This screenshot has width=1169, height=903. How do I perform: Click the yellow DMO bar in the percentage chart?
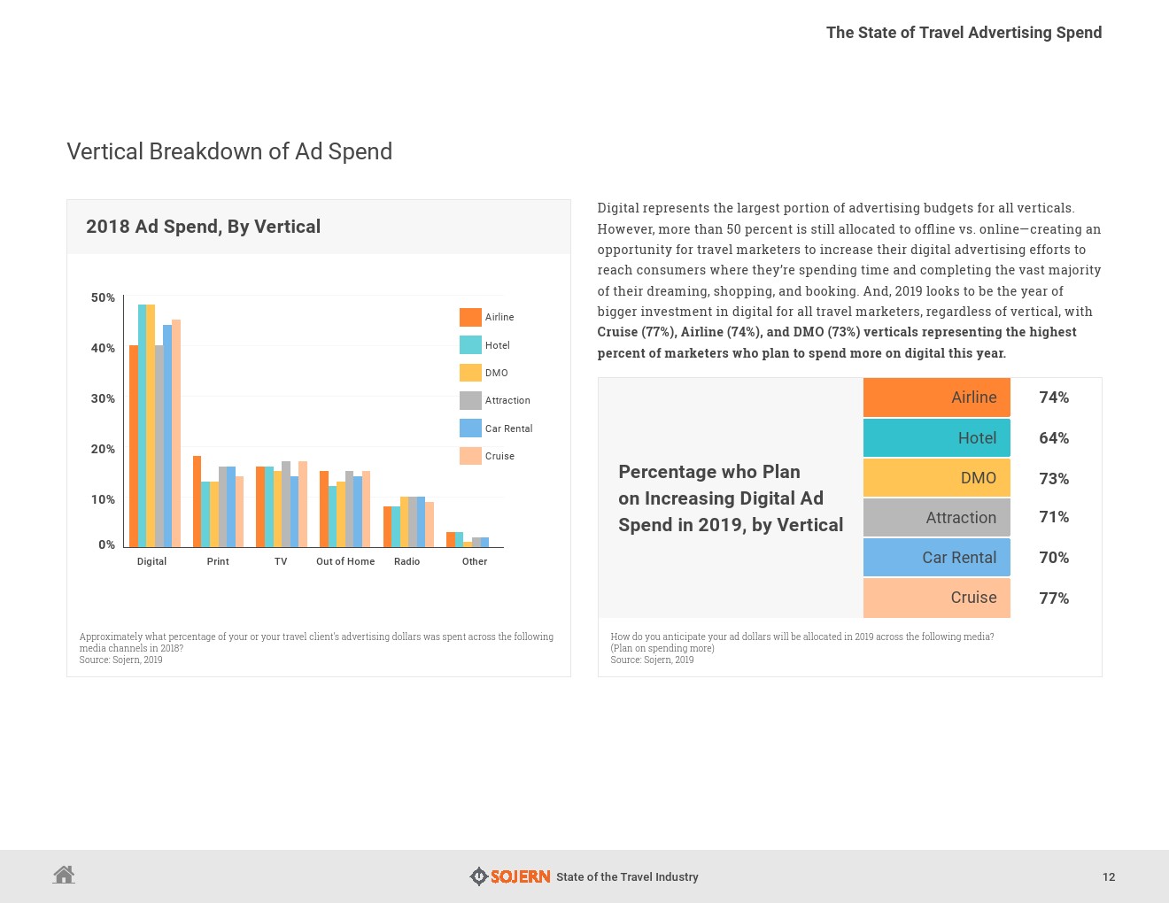(x=936, y=478)
